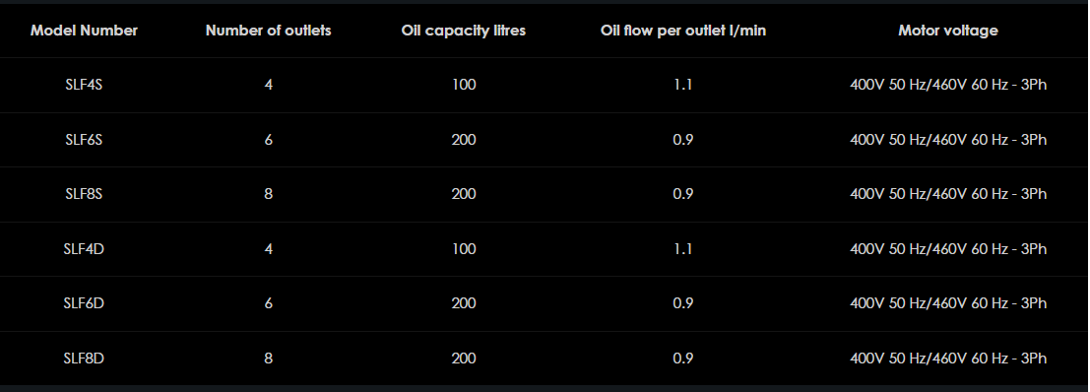Click the Number of outlets column header
1090x392 pixels.
[269, 31]
